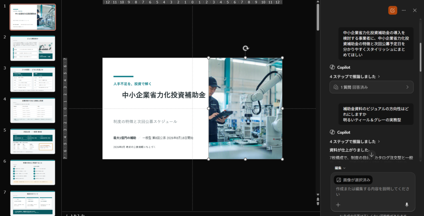Click the plus attach icon in prompt box
This screenshot has height=216, width=424.
tap(338, 205)
